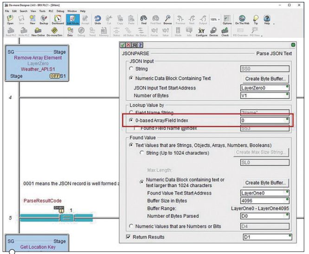Open the Tools menu
The width and height of the screenshot is (309, 254).
click(x=42, y=11)
